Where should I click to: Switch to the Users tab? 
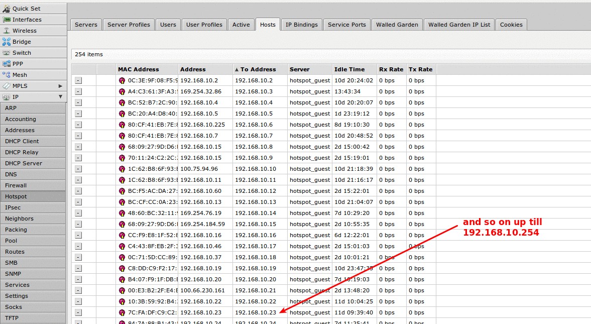click(168, 25)
